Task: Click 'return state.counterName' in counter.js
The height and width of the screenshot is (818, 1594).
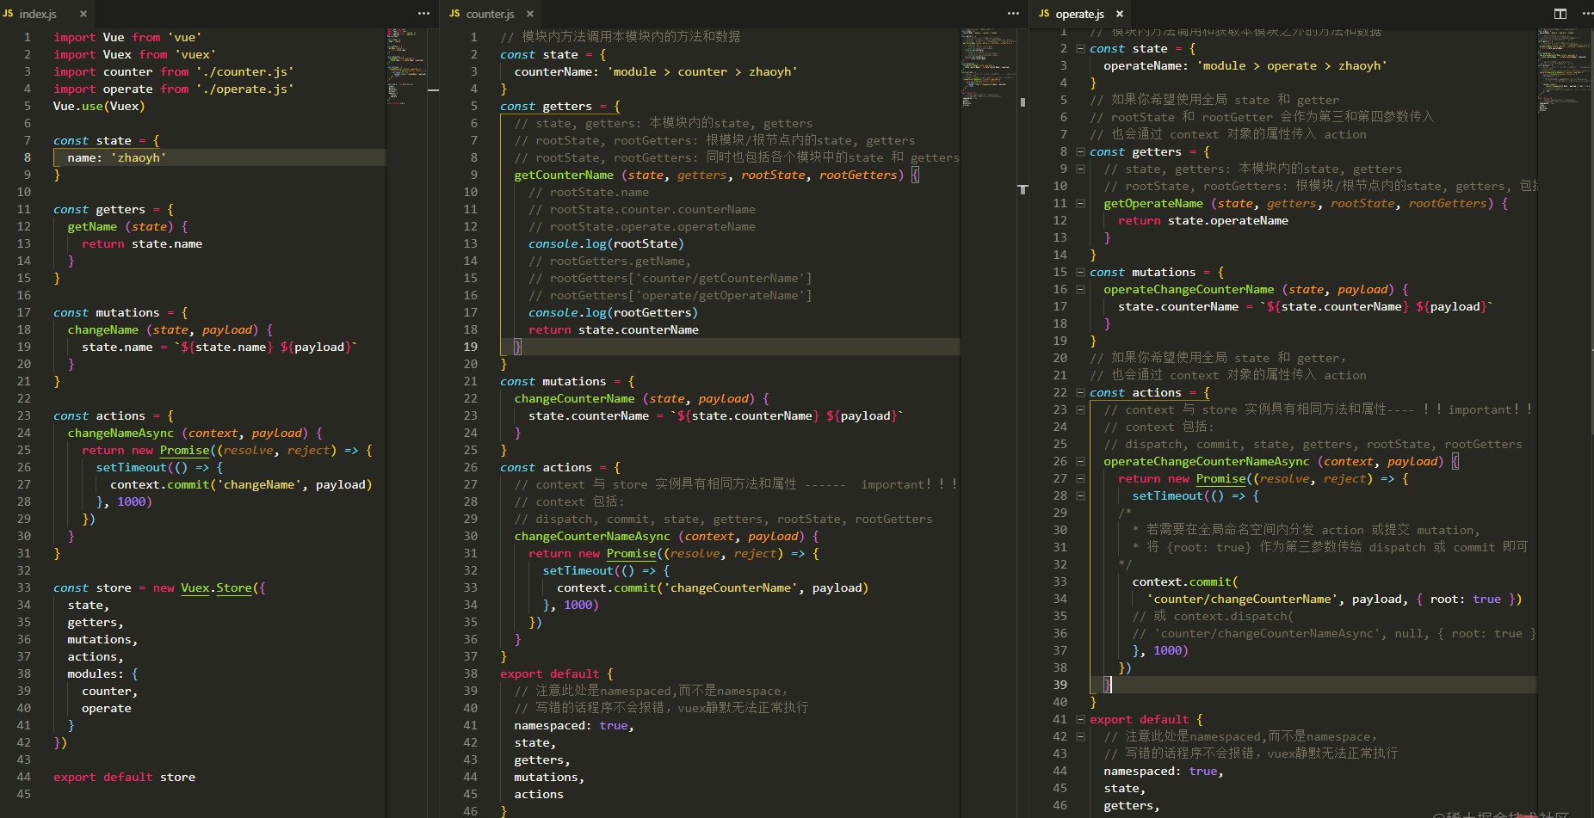Action: (614, 329)
